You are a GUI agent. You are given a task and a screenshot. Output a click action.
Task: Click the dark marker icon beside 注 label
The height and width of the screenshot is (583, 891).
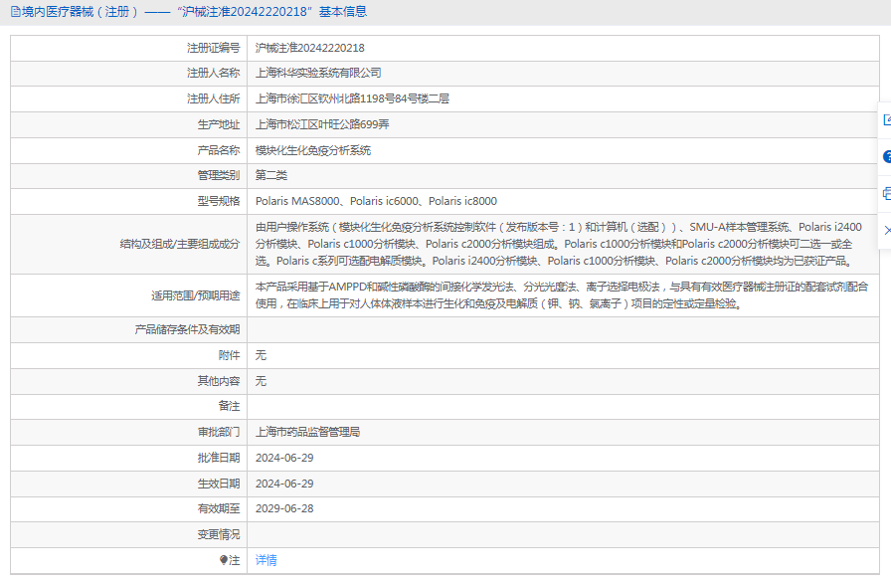click(x=224, y=560)
